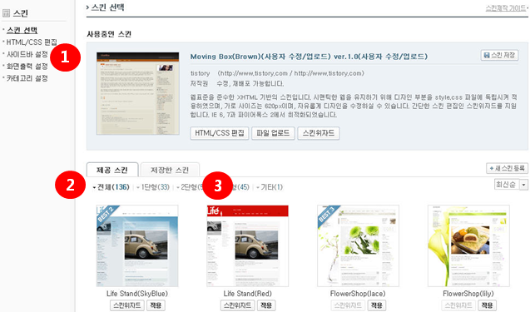Switch to the 저장한 스킨 tab
Viewport: 530px width, 312px height.
tap(170, 170)
